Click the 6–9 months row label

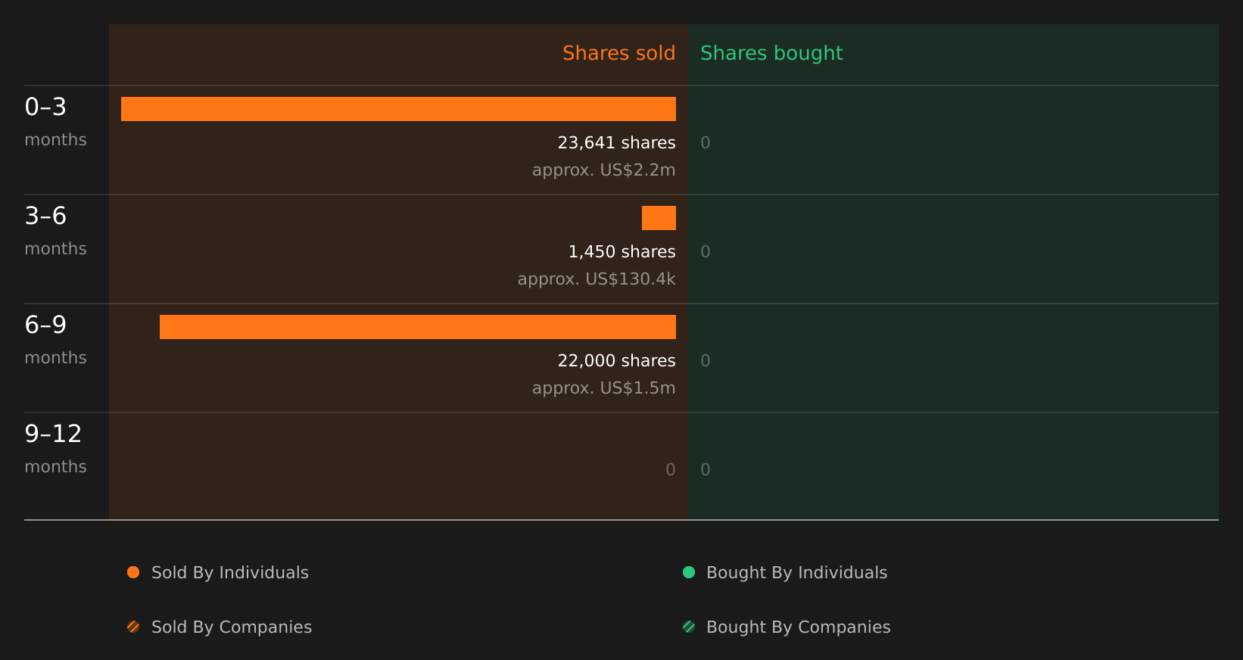[x=55, y=340]
